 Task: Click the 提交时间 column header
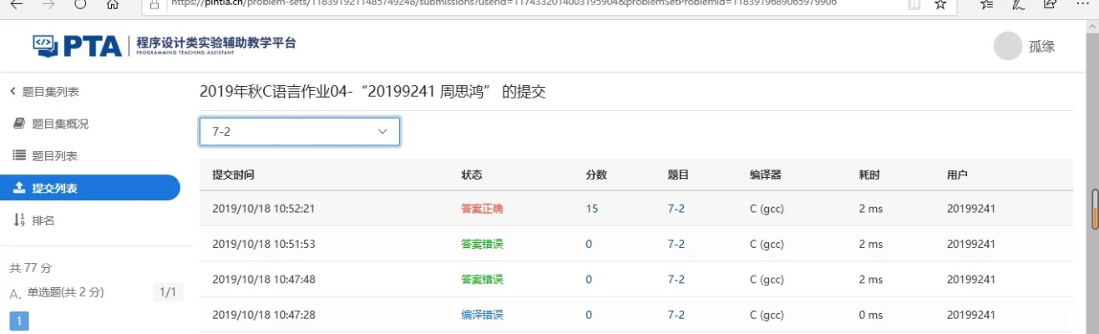click(233, 175)
